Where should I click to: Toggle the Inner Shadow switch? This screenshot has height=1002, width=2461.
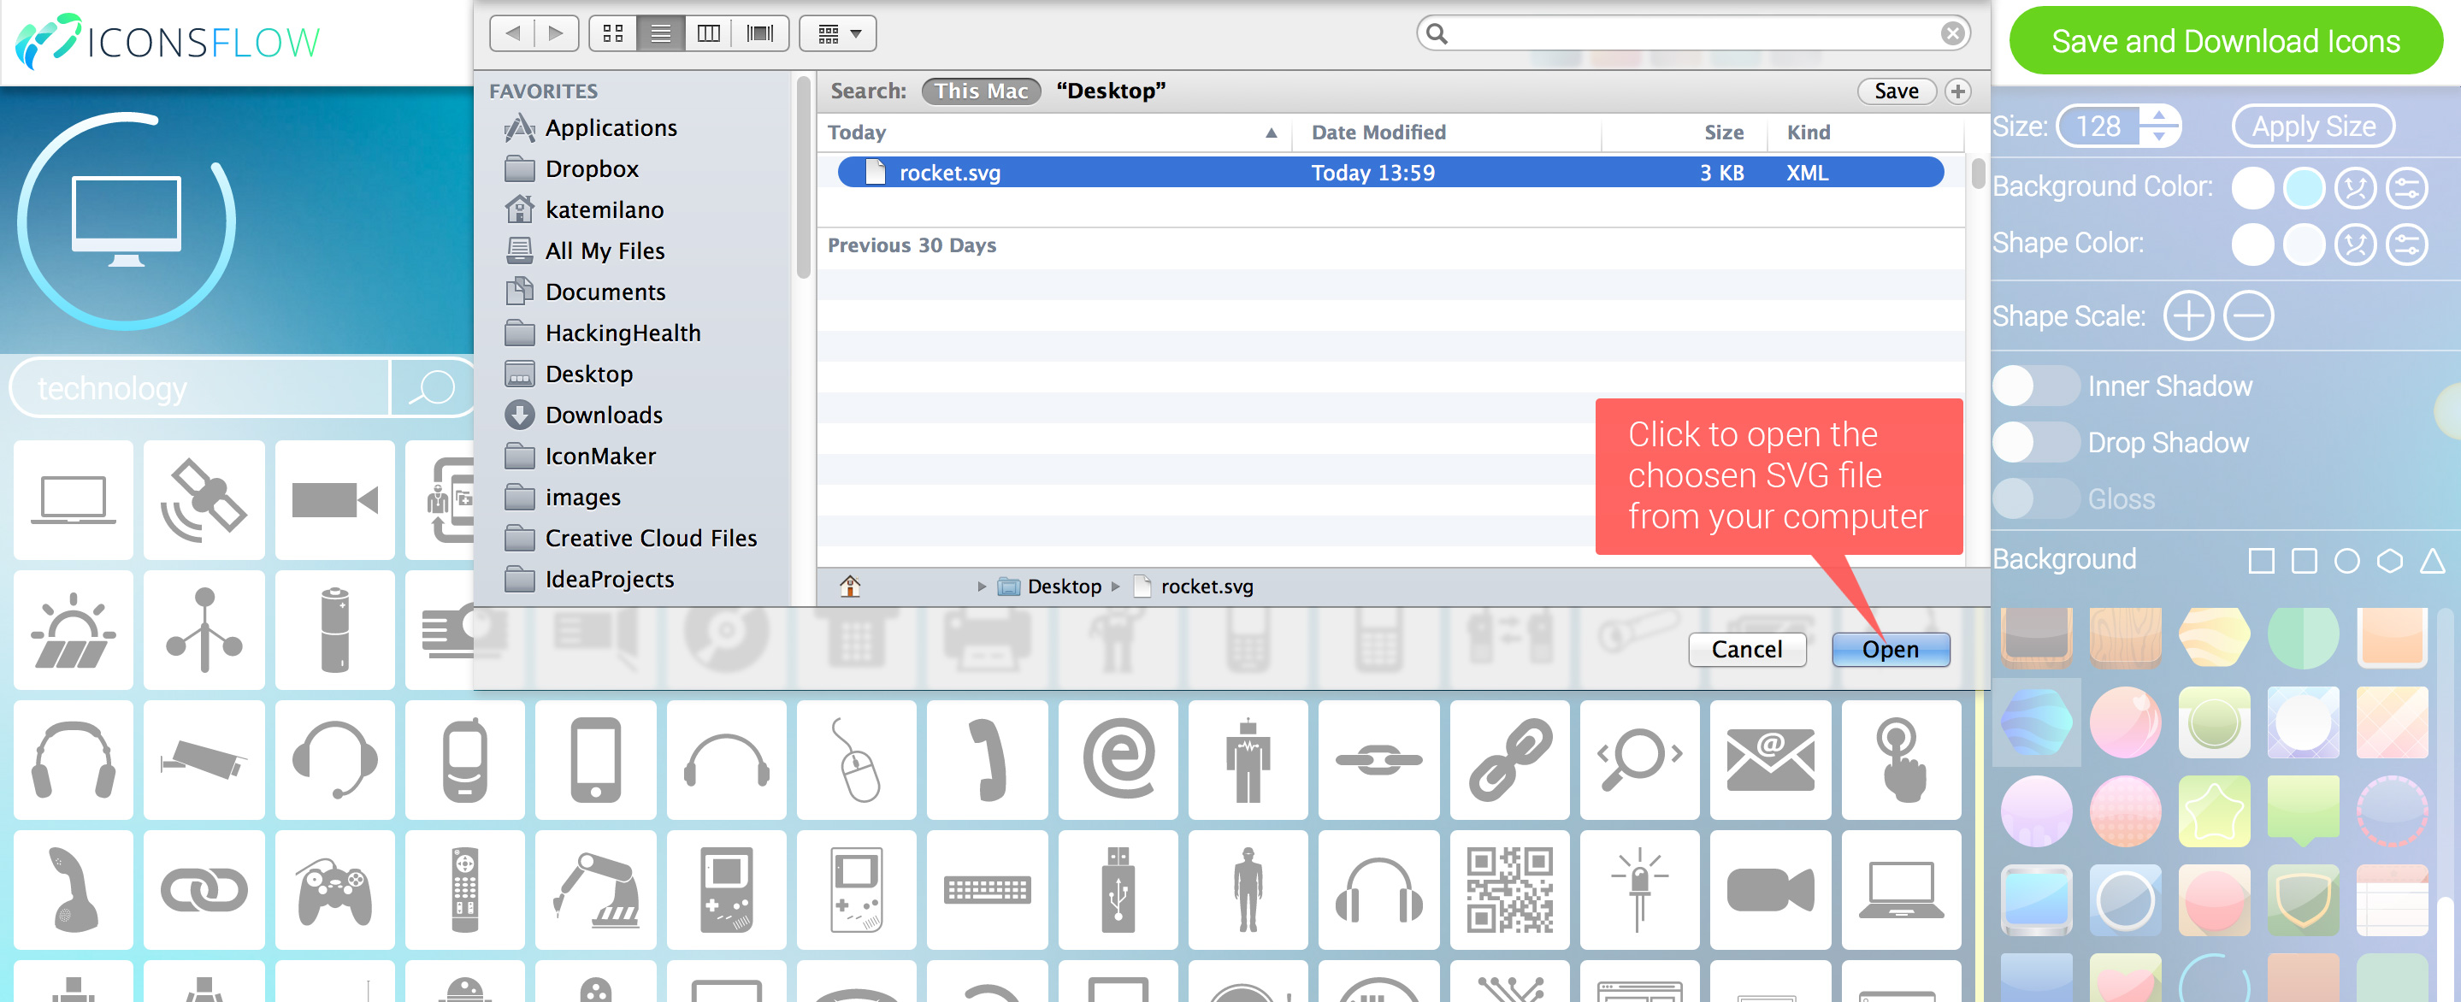click(2035, 386)
